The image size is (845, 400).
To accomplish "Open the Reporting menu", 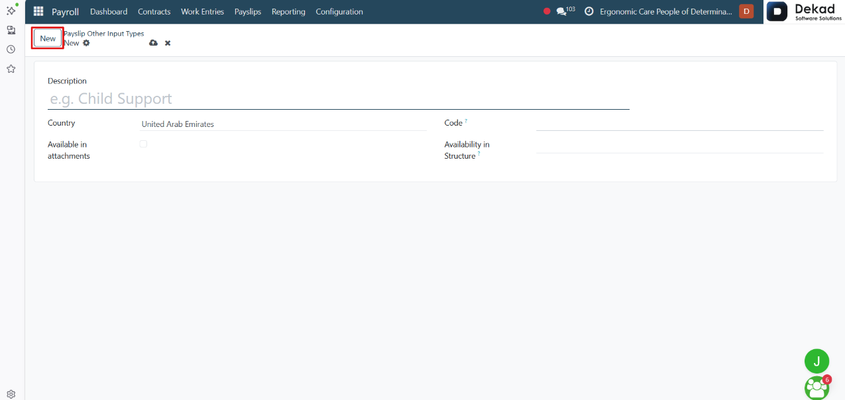I will click(x=288, y=12).
